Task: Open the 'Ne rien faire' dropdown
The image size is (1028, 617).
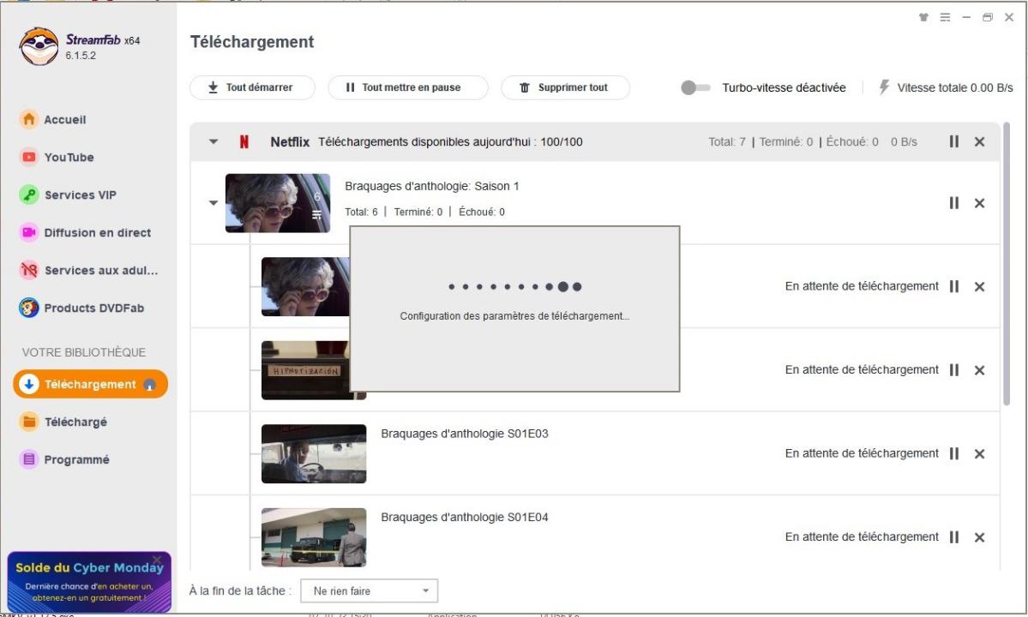Action: tap(369, 590)
